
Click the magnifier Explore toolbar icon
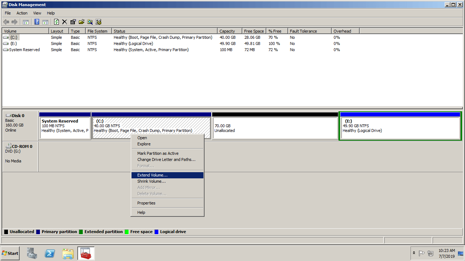[90, 22]
